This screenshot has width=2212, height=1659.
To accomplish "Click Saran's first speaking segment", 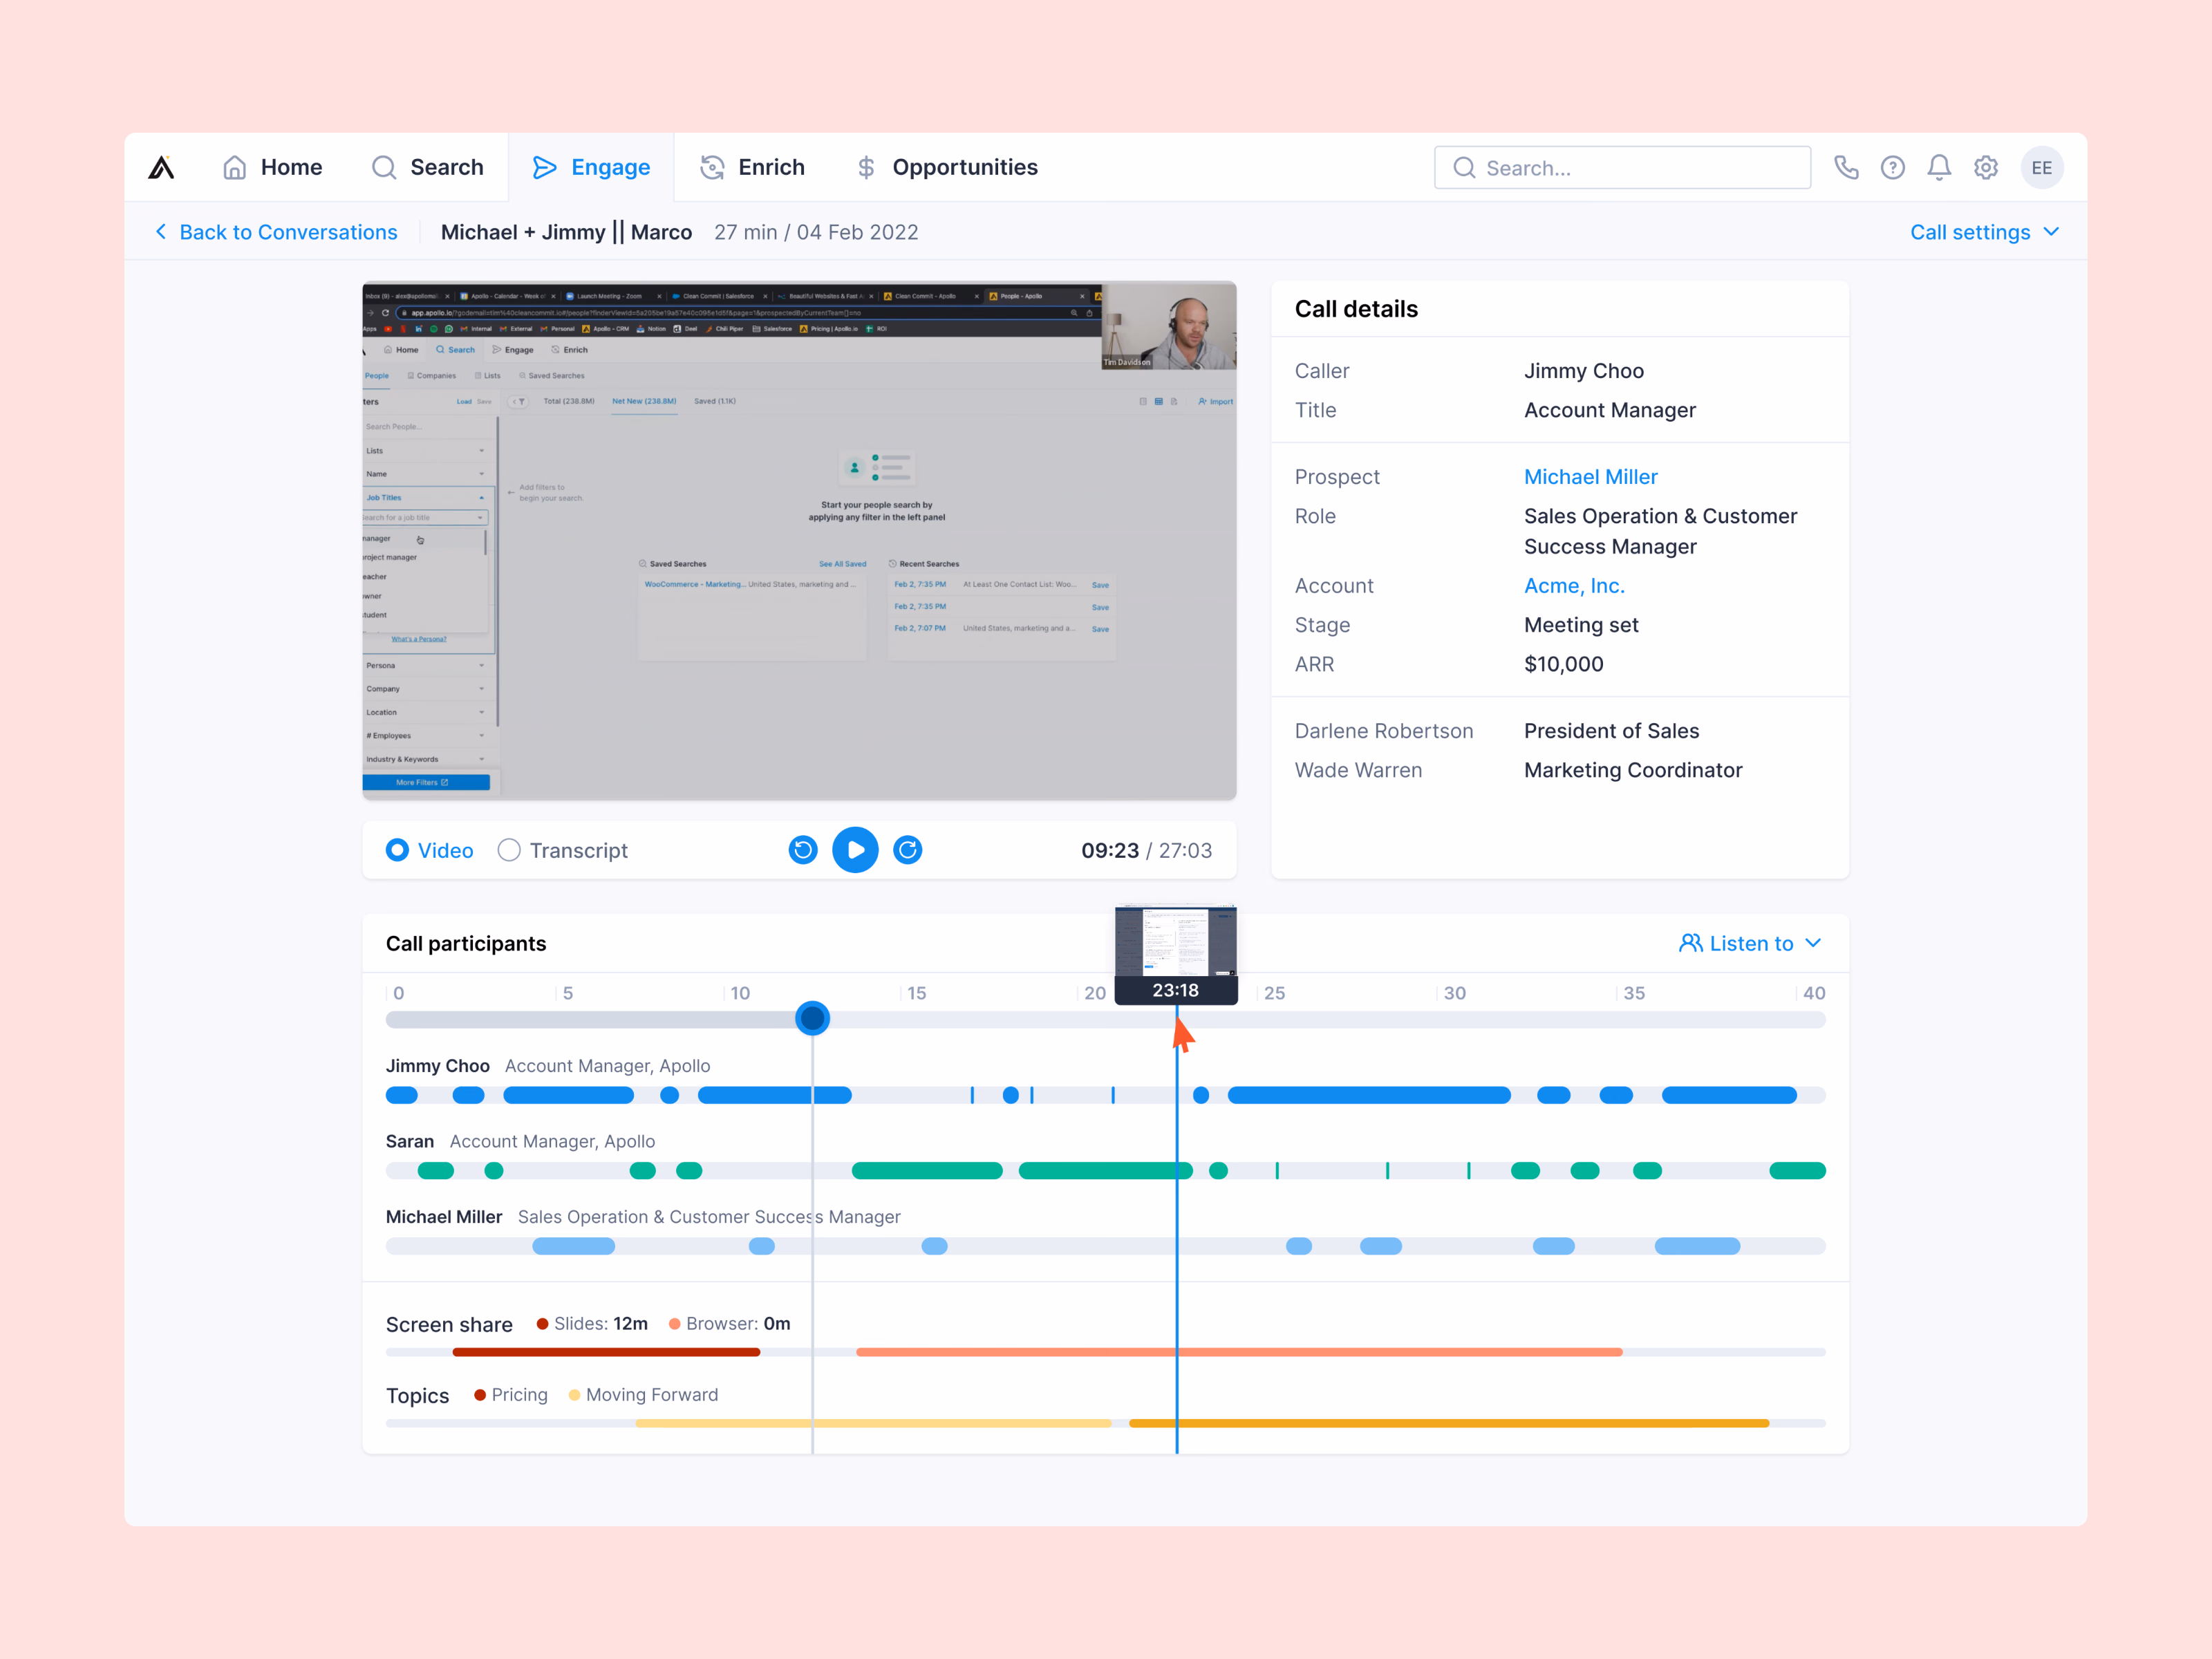I will [x=436, y=1171].
